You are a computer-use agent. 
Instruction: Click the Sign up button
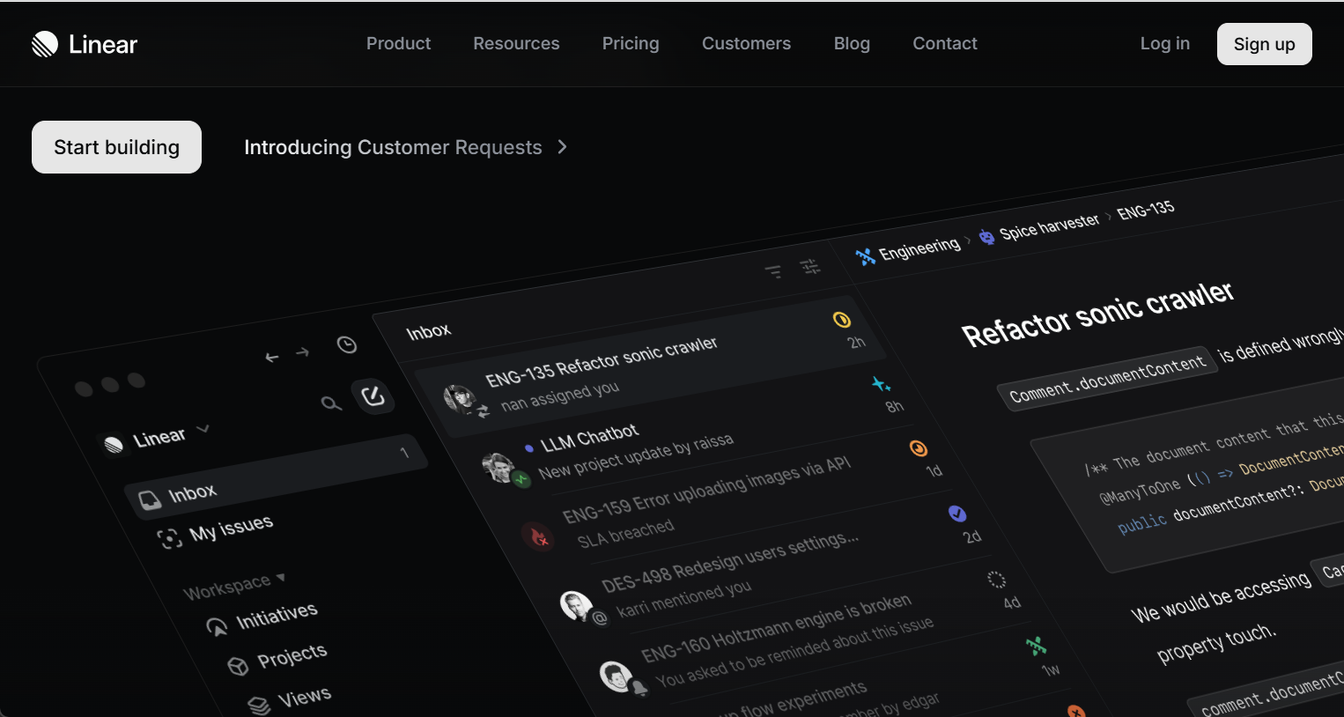click(1264, 44)
